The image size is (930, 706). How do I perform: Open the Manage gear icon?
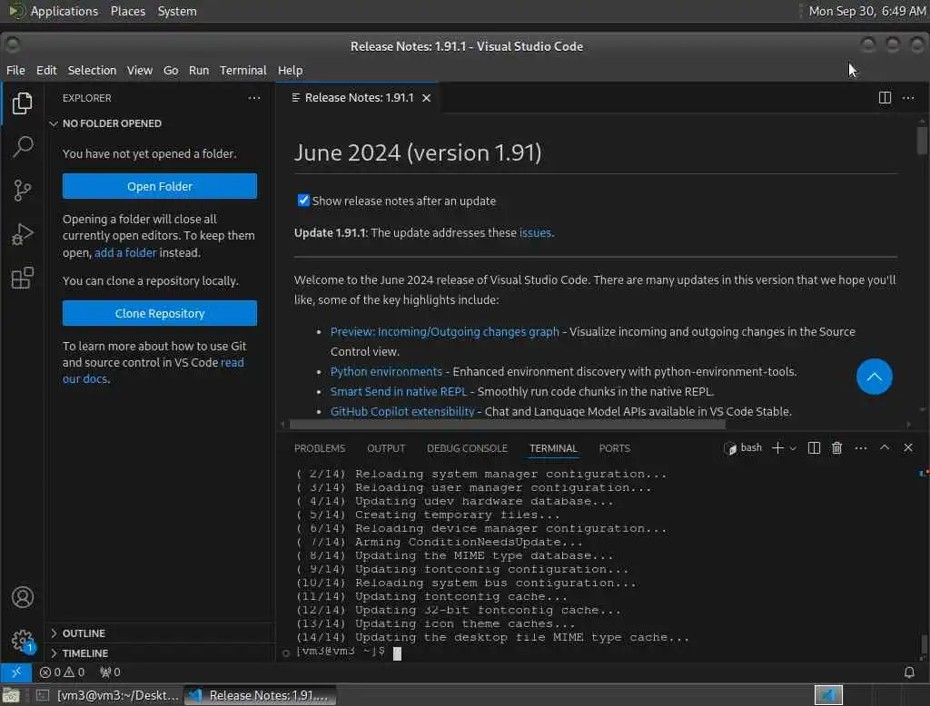tap(23, 640)
